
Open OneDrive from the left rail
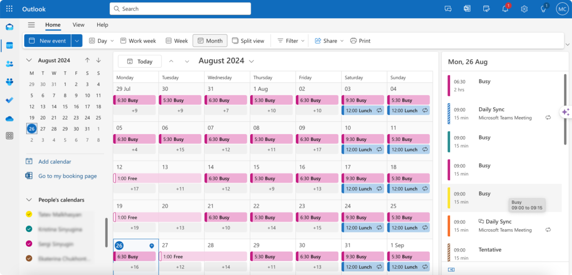[x=10, y=118]
